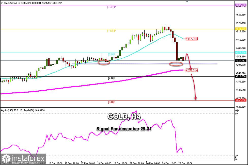Screen dimensions: 248x165
Task: Select the cyan 4375.000 price tag
Action: 241,53
